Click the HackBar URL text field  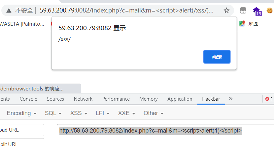[165, 138]
